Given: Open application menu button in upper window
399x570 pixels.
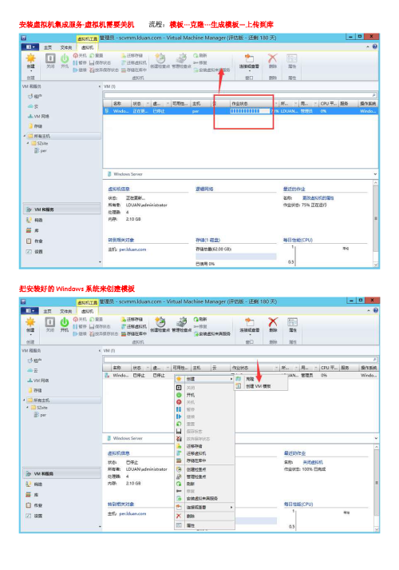Looking at the screenshot, I should pos(30,47).
